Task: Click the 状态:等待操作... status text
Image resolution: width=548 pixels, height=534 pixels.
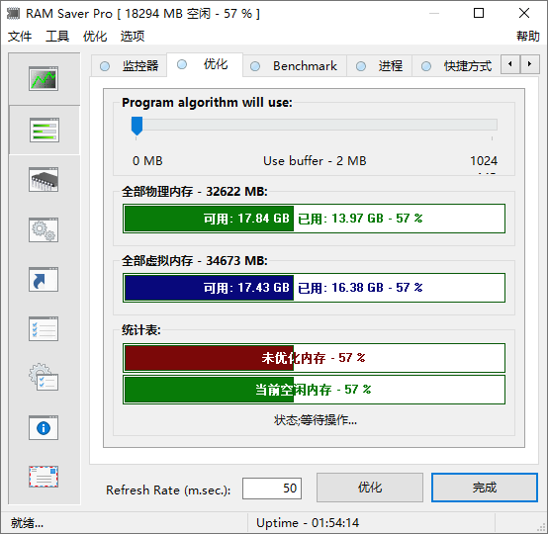Action: tap(316, 420)
